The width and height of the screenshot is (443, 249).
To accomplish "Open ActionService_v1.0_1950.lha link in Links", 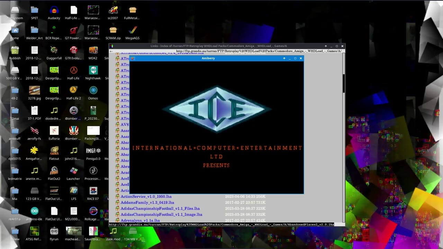I will [x=146, y=196].
